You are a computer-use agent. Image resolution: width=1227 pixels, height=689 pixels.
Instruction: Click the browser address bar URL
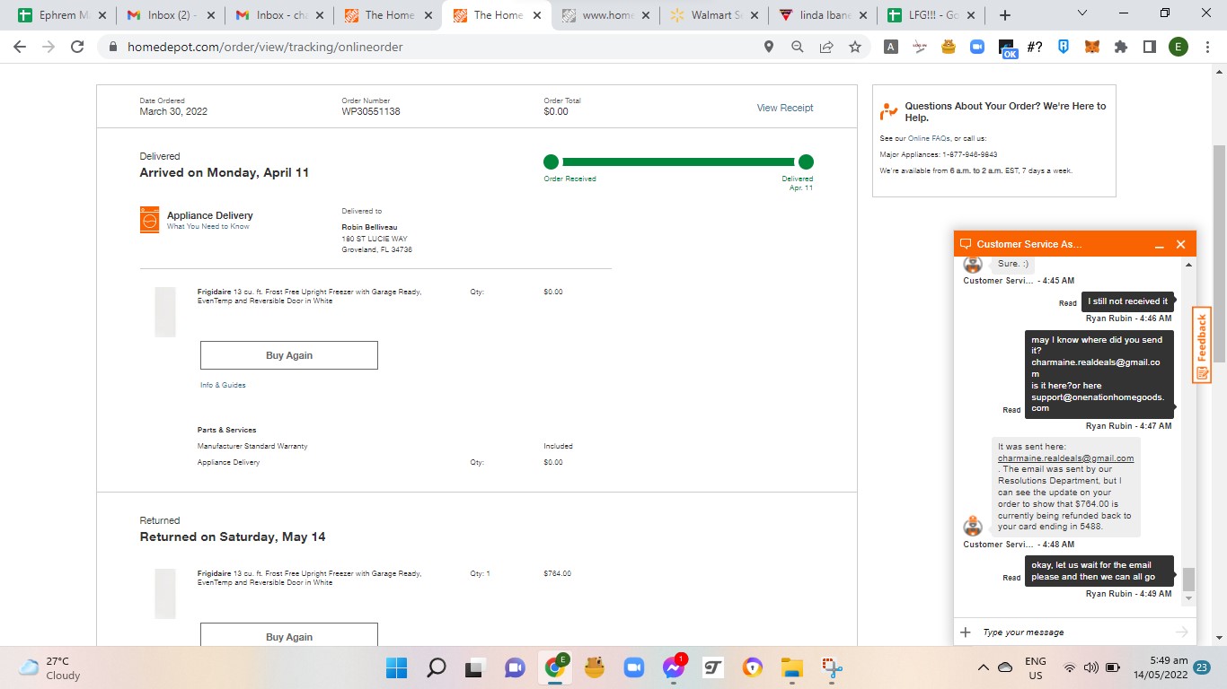[265, 47]
